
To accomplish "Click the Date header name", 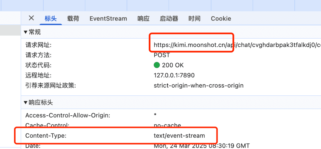I will 33,146.
